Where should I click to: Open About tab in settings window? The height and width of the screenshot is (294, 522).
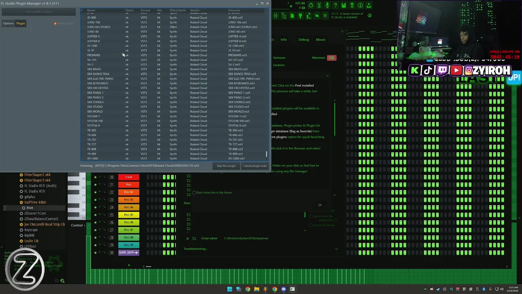click(x=321, y=40)
